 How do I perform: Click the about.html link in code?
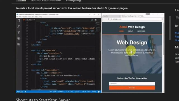(70, 31)
